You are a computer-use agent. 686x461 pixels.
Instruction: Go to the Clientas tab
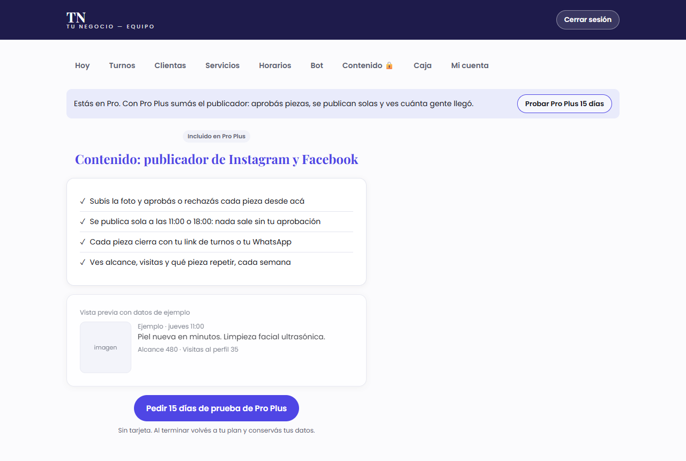[x=170, y=65]
